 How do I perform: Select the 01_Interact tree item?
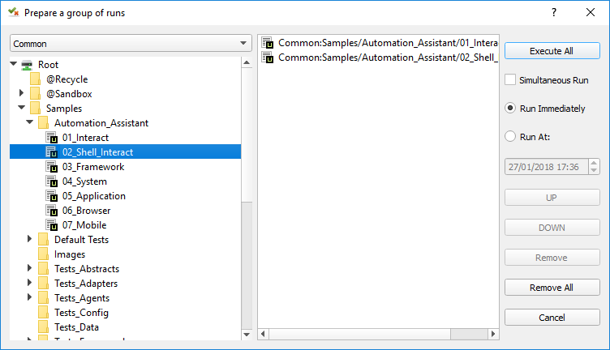pyautogui.click(x=86, y=138)
